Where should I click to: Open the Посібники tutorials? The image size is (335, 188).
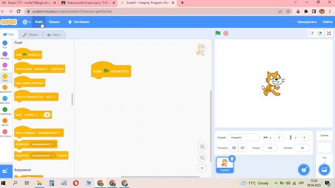79,22
